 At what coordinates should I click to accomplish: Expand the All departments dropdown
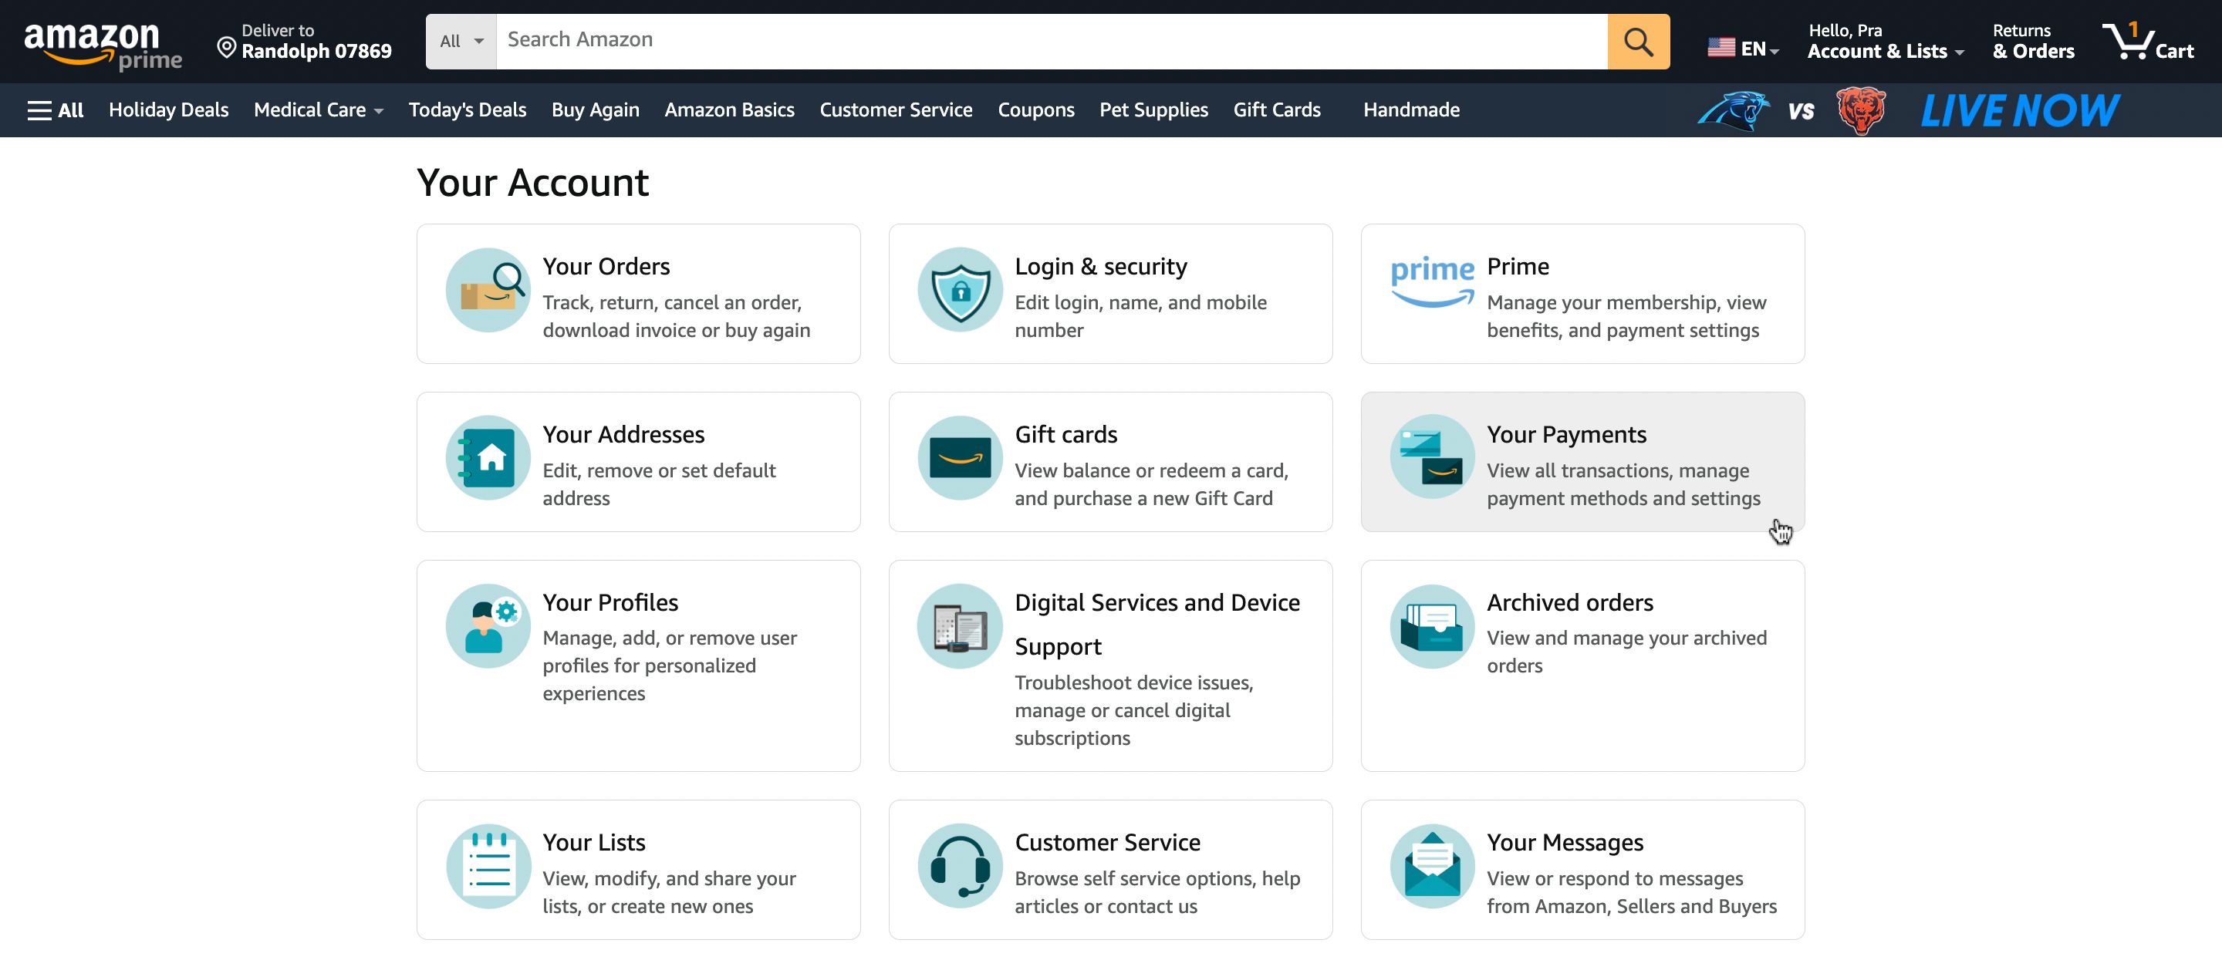(x=461, y=39)
